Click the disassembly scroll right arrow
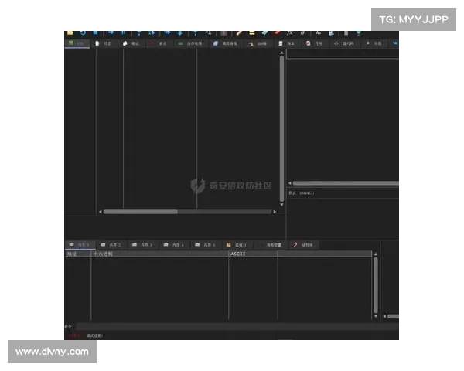 (x=275, y=212)
